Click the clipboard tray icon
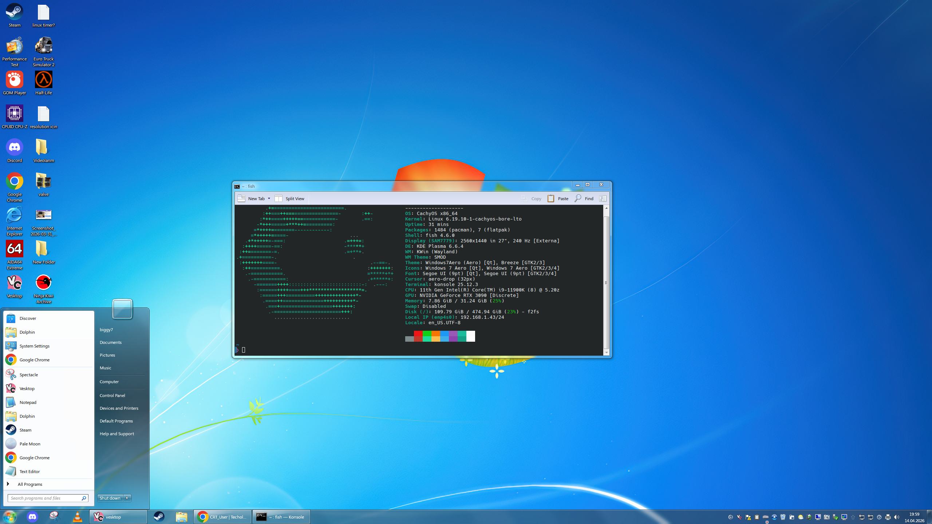932x524 pixels. 757,517
